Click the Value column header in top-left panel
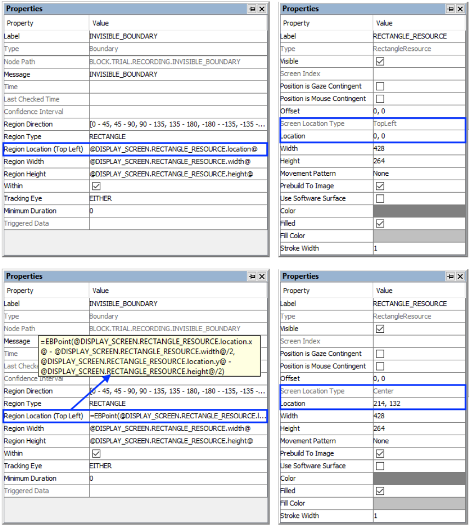This screenshot has width=474, height=530. click(x=178, y=23)
